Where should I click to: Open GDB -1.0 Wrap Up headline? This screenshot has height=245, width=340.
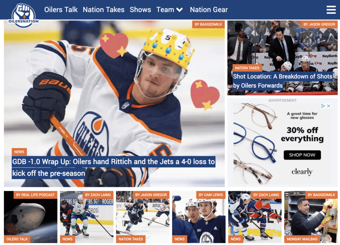[114, 167]
